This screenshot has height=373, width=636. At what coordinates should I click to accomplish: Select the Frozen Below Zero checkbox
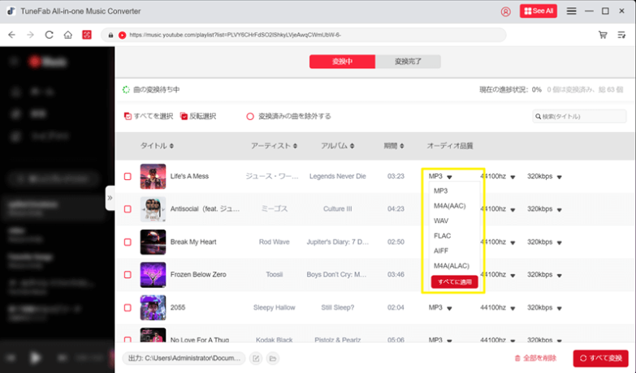tap(128, 275)
